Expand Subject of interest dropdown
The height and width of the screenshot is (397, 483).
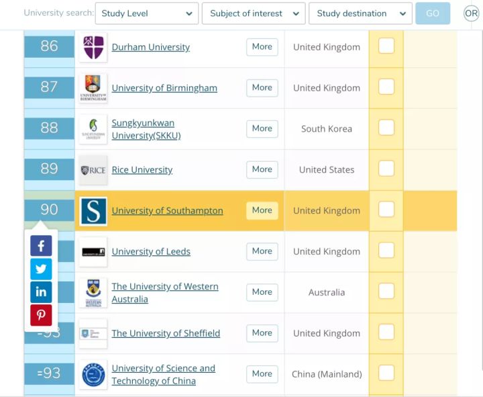click(x=254, y=13)
